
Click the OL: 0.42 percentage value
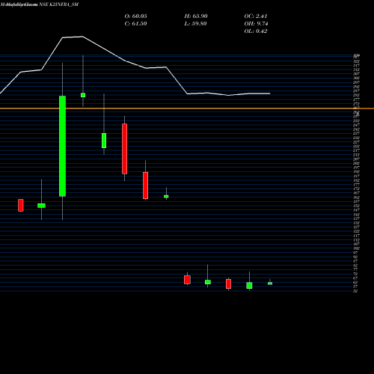tap(256, 31)
